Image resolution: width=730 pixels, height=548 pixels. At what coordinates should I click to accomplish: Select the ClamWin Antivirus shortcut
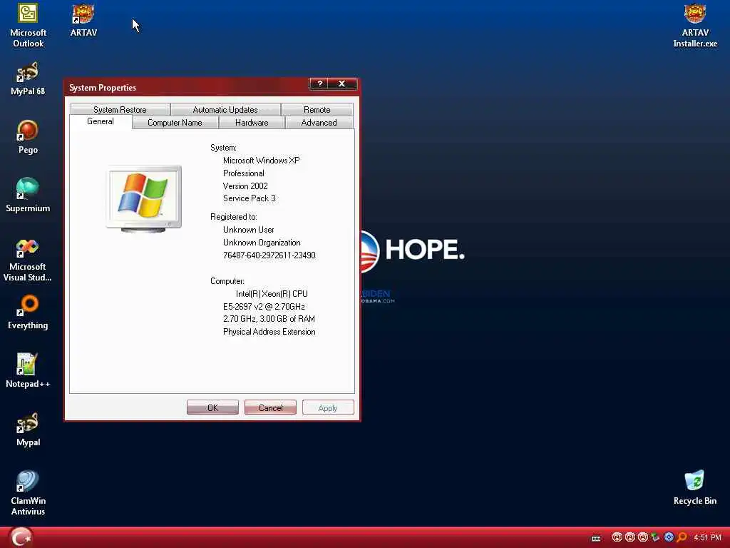coord(28,493)
